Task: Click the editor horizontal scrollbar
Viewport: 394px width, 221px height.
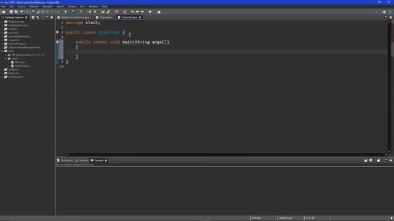Action: click(226, 155)
